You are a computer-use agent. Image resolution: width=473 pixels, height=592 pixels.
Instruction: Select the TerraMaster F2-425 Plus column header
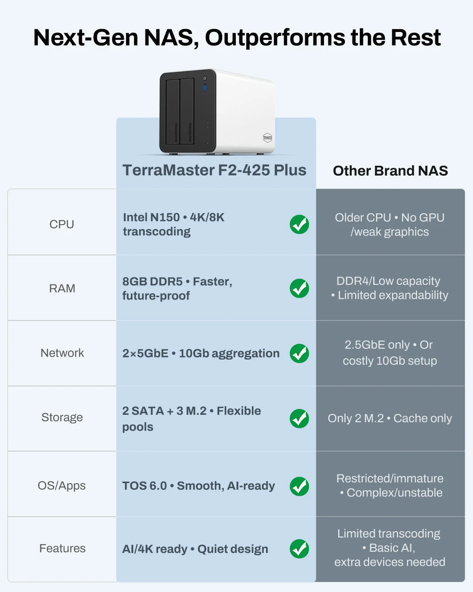214,170
